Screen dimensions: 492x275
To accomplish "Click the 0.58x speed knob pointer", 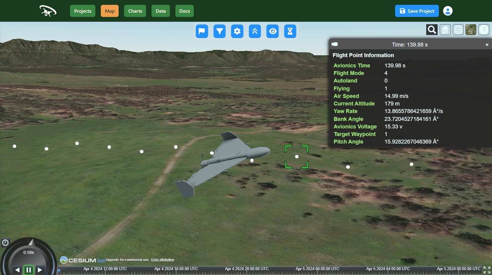I will (31, 242).
